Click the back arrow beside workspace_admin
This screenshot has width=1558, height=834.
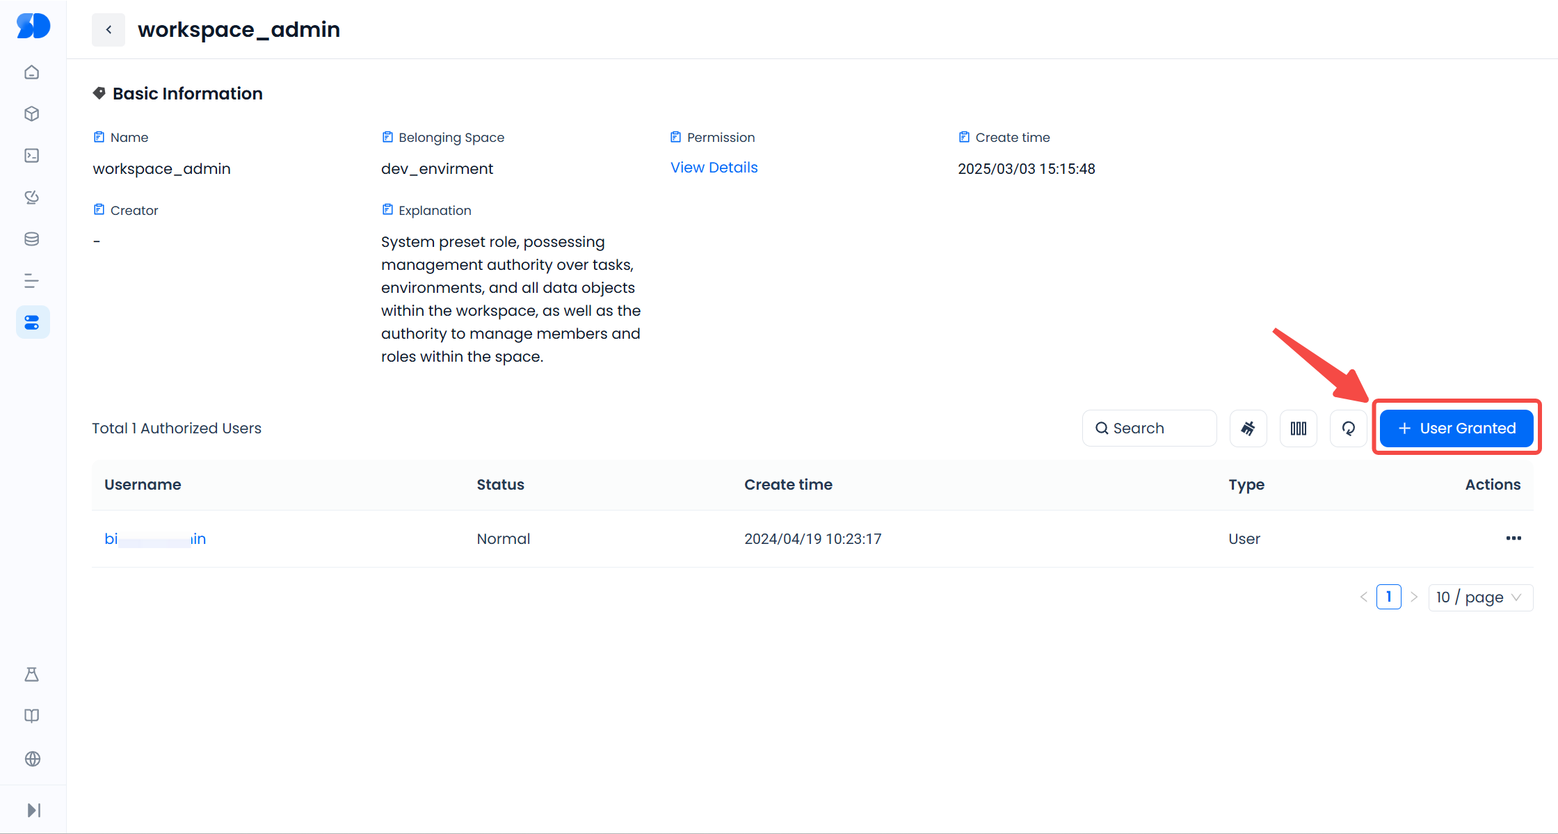click(x=109, y=30)
